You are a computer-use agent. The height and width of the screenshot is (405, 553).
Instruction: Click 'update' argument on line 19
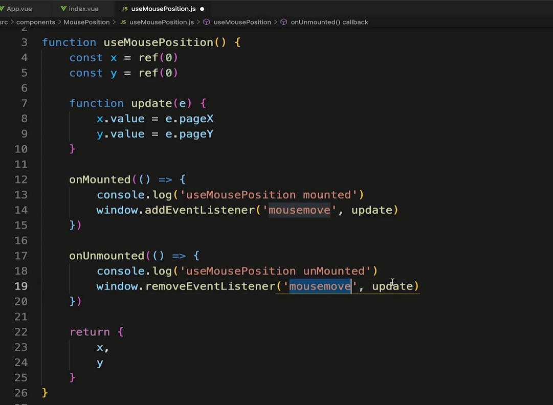pyautogui.click(x=392, y=286)
